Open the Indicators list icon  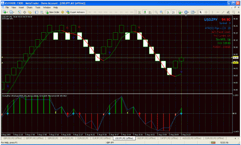pos(179,12)
